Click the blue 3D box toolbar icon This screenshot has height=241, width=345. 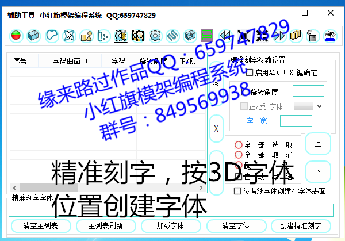click(33, 36)
